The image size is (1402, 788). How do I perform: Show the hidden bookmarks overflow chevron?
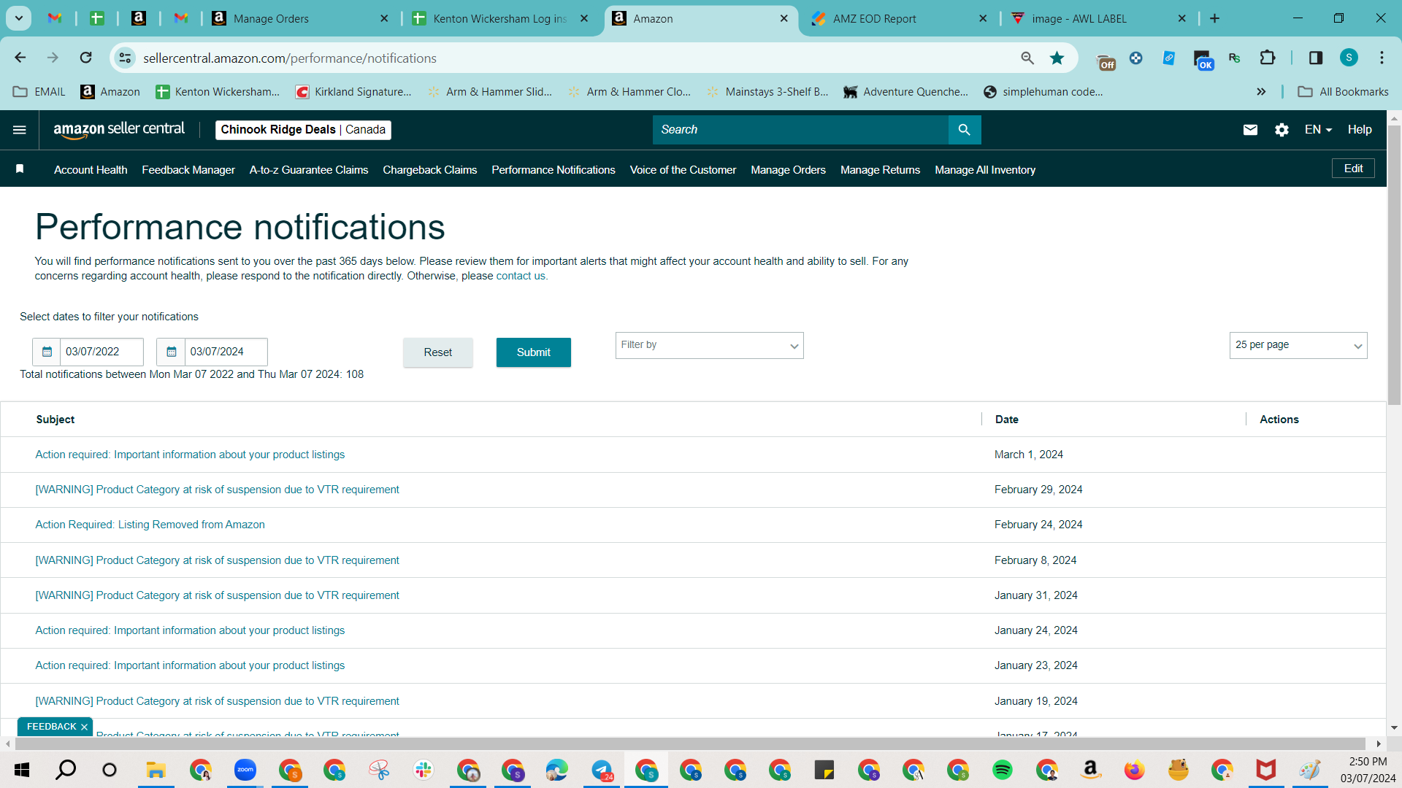[x=1261, y=92]
